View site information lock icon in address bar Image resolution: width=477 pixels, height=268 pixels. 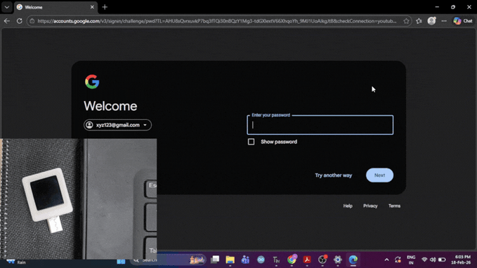click(32, 21)
